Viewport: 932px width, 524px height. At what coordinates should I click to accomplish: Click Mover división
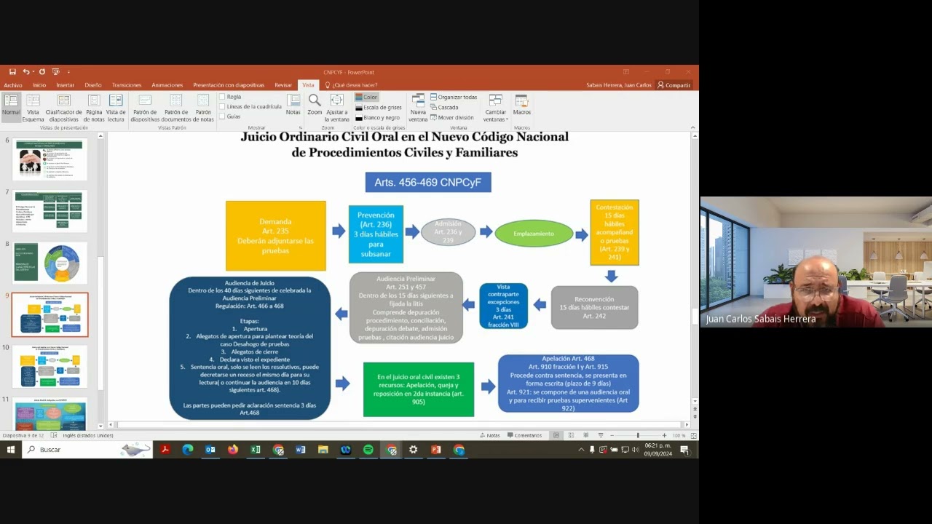pos(451,117)
